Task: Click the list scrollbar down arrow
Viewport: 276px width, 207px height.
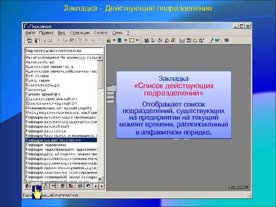Action: pyautogui.click(x=100, y=179)
